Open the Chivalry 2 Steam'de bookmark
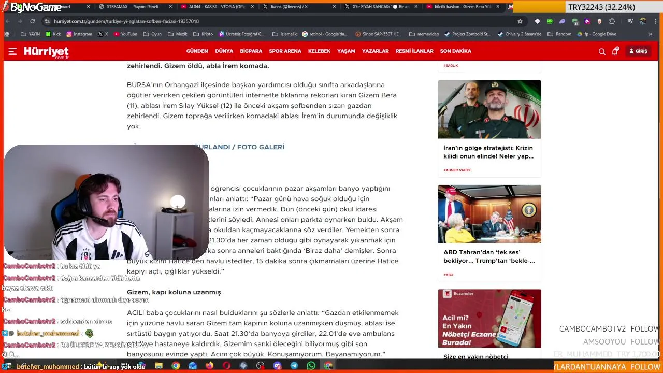The height and width of the screenshot is (373, 663). (x=519, y=34)
